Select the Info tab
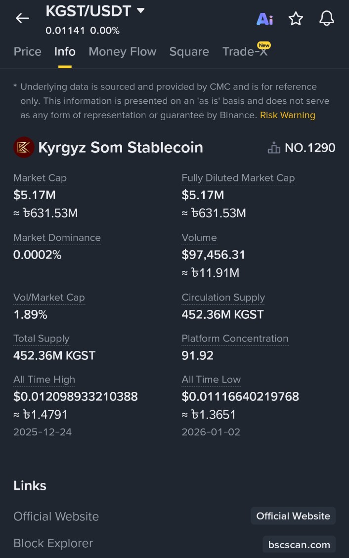 click(x=65, y=51)
